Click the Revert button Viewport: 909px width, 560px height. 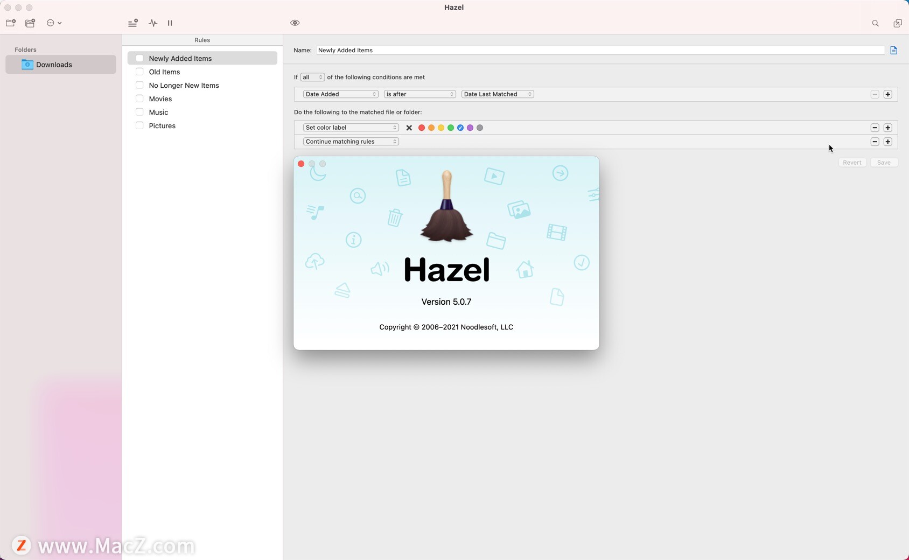(852, 163)
